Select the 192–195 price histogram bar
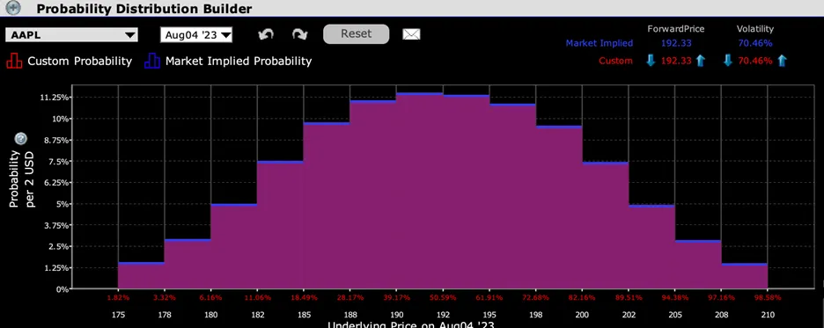This screenshot has height=328, width=824. pos(466,192)
